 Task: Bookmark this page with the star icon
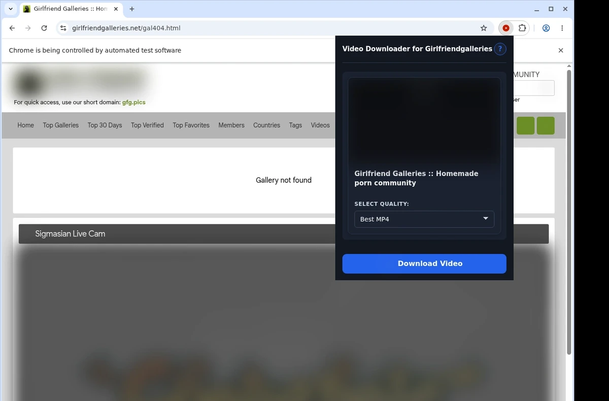(x=484, y=28)
